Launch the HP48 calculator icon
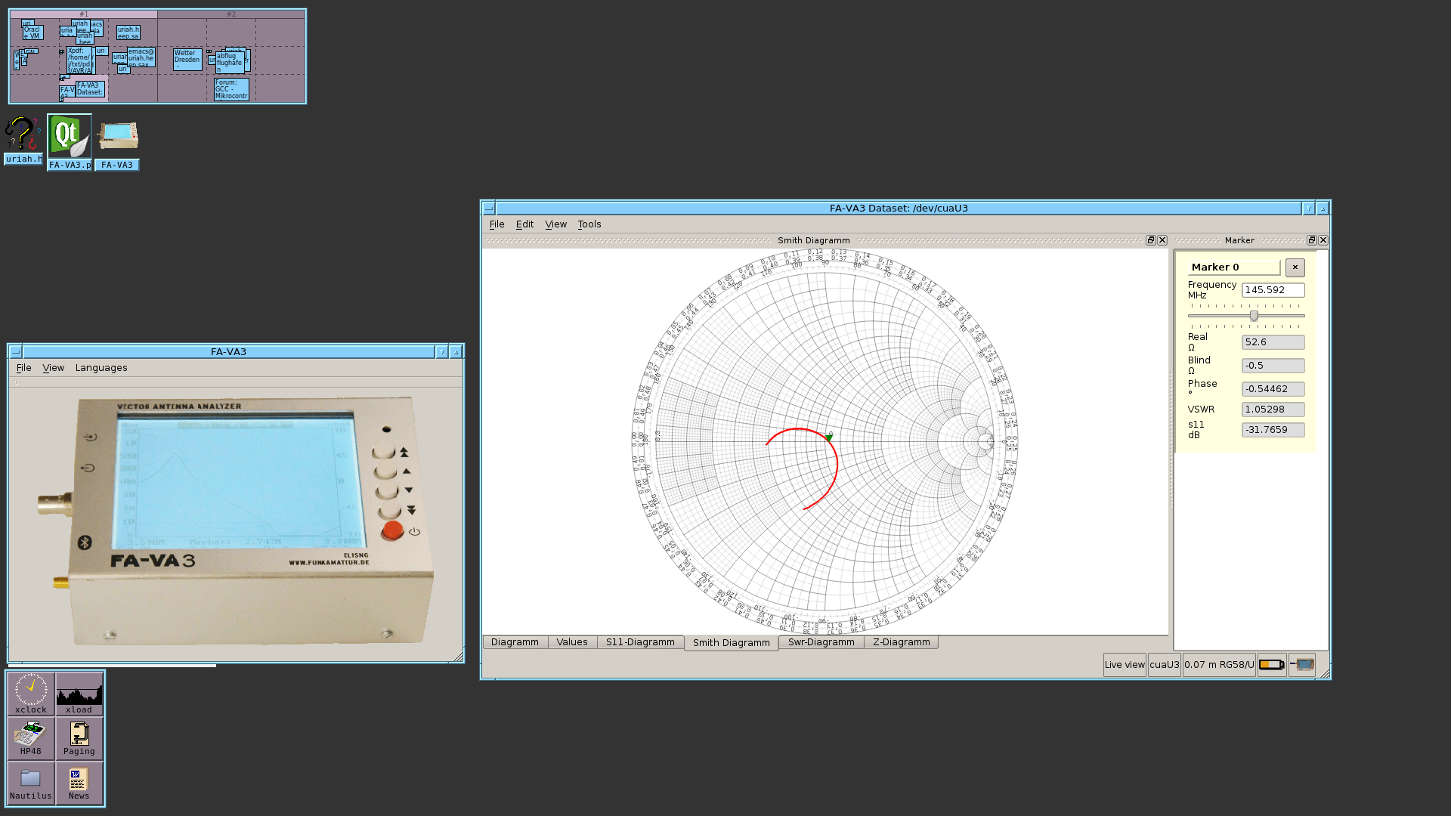The height and width of the screenshot is (816, 1451). point(31,737)
